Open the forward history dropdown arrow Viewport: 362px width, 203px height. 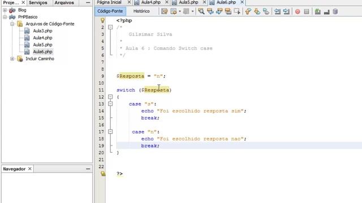(x=192, y=11)
